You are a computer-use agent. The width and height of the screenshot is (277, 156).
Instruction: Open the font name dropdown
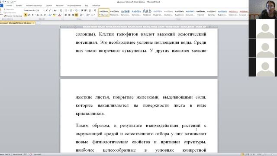35,10
